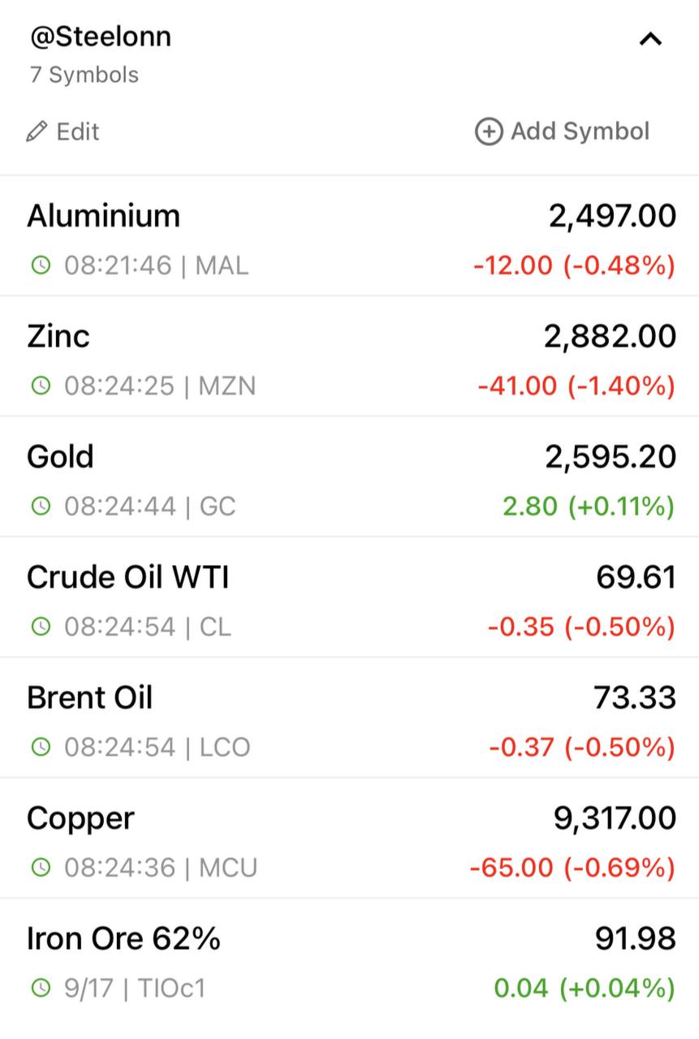Open Crude Oil WTI quote
This screenshot has width=699, height=1039.
[x=349, y=597]
